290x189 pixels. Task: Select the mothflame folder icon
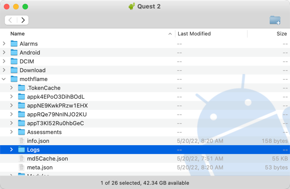click(x=14, y=79)
